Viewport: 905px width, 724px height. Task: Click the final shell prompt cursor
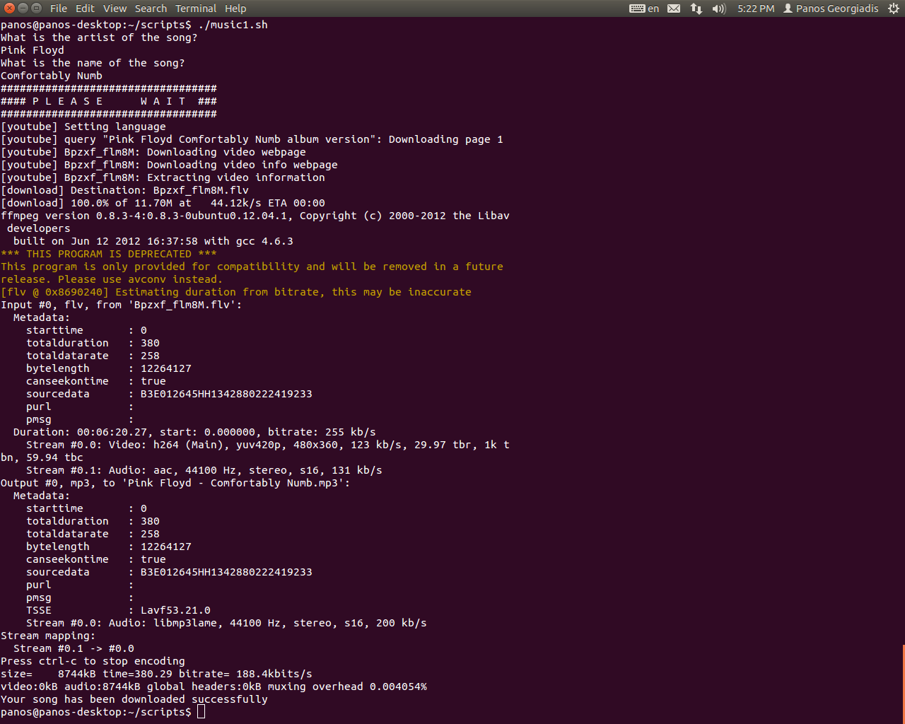[x=202, y=712]
